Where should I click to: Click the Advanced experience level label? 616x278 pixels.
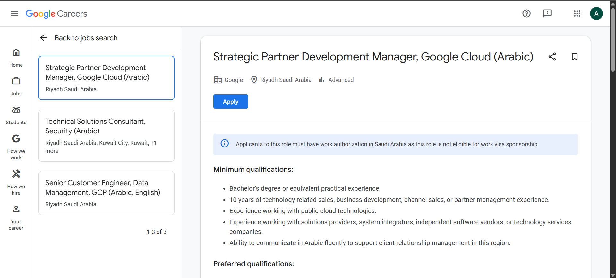click(341, 80)
